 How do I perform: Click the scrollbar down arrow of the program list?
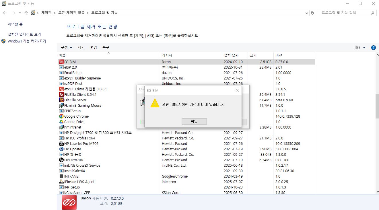click(377, 192)
